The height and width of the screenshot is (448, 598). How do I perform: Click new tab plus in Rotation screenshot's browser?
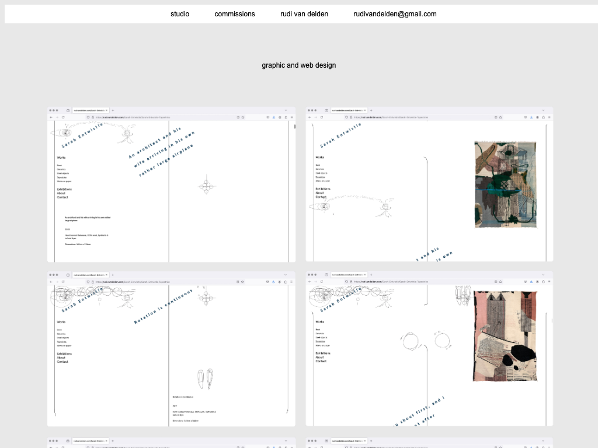coord(113,274)
